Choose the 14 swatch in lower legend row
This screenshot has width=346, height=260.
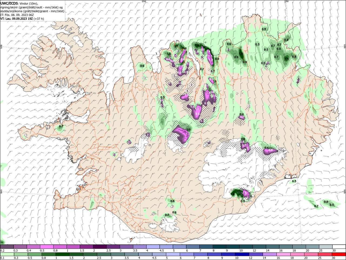270,254
